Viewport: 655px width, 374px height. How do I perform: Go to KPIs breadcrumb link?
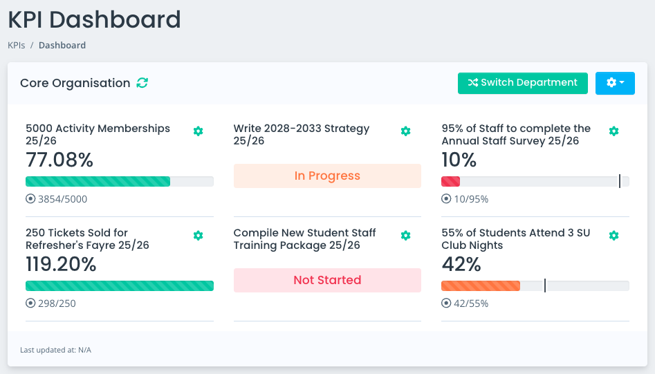tap(16, 46)
